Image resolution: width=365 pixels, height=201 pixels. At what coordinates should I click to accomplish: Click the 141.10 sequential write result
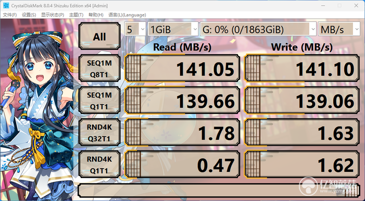tap(302, 68)
